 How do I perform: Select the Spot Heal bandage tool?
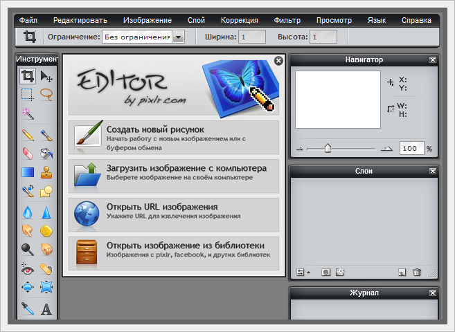(x=46, y=269)
